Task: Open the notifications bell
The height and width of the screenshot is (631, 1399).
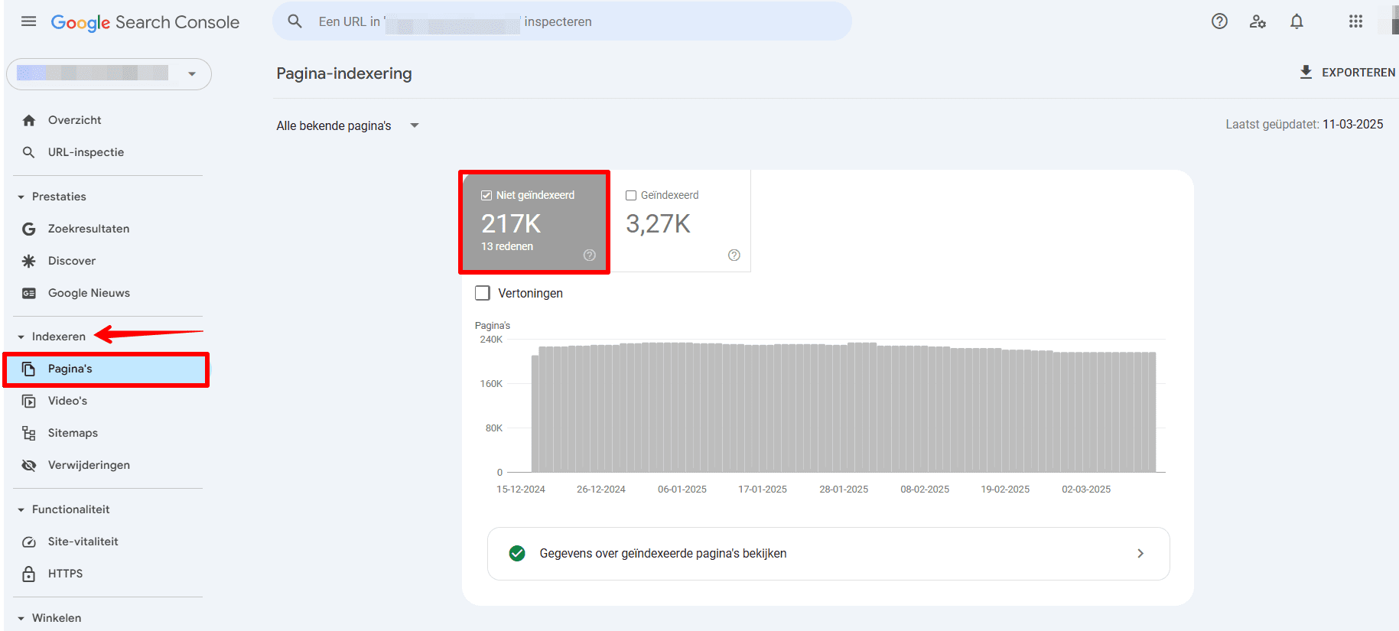Action: click(x=1297, y=21)
